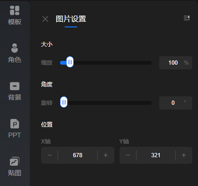This screenshot has height=186, width=198.
Task: Click the Y轴 value field showing 321
Action: click(x=156, y=155)
